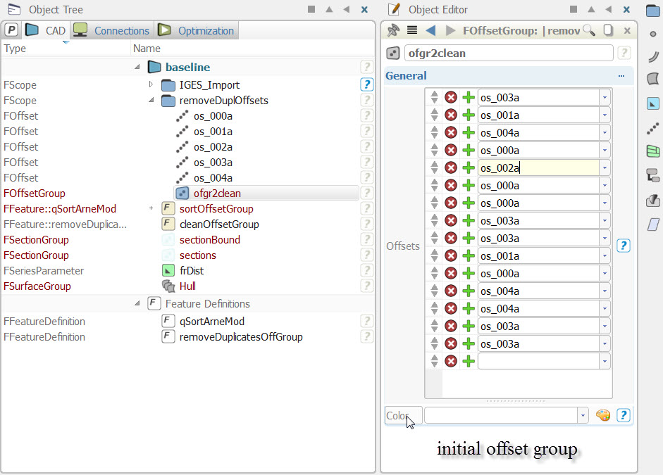
Task: Expand the IGES_Import tree node
Action: coord(150,84)
